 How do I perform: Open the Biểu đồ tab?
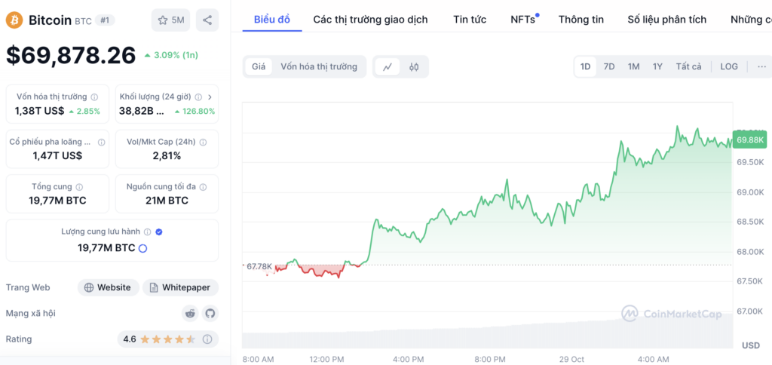coord(271,20)
